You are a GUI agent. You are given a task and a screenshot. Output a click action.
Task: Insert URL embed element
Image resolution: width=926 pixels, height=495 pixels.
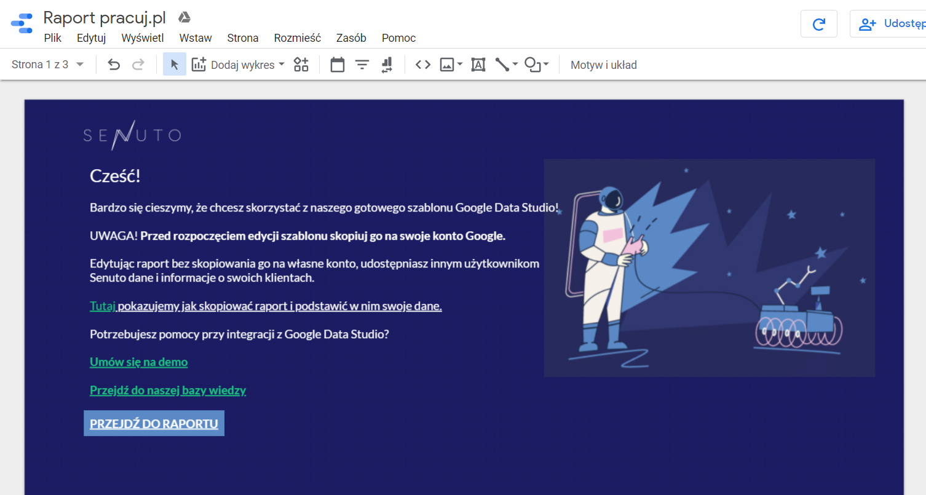click(423, 65)
